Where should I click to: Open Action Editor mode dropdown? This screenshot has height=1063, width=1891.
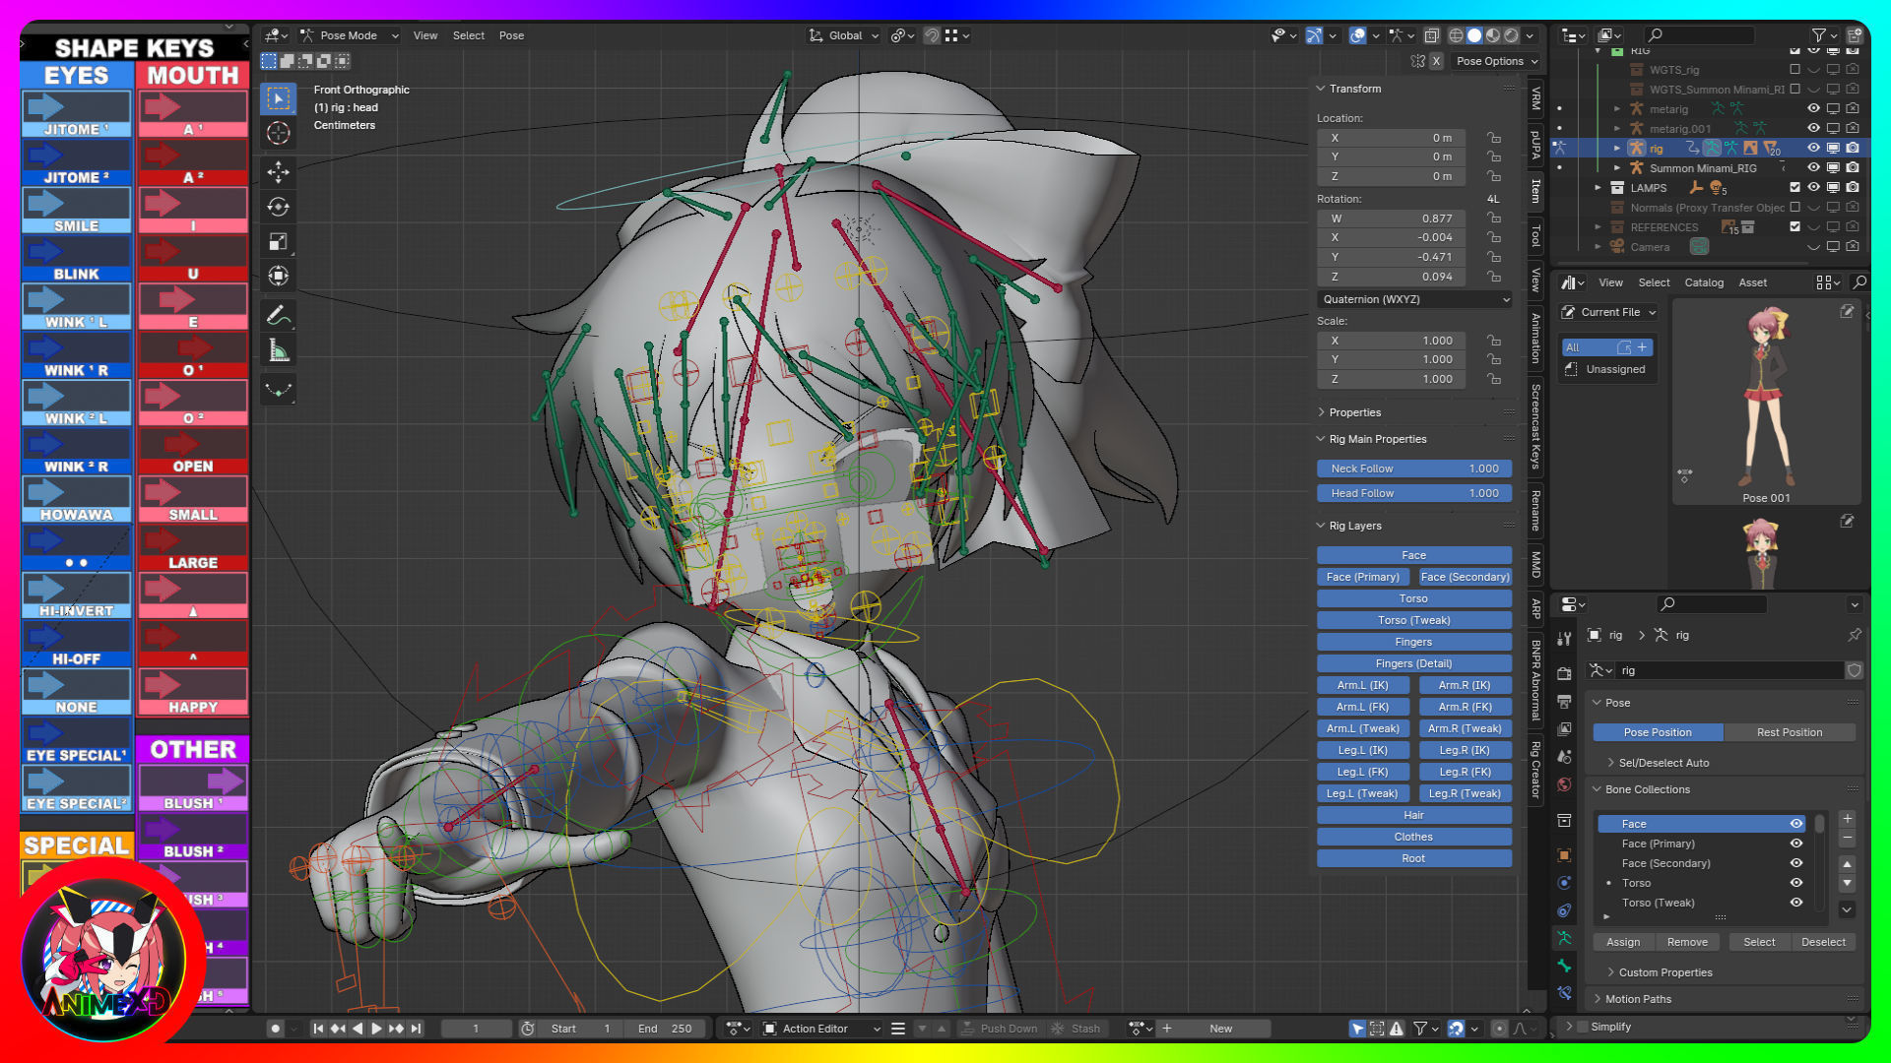822,1029
